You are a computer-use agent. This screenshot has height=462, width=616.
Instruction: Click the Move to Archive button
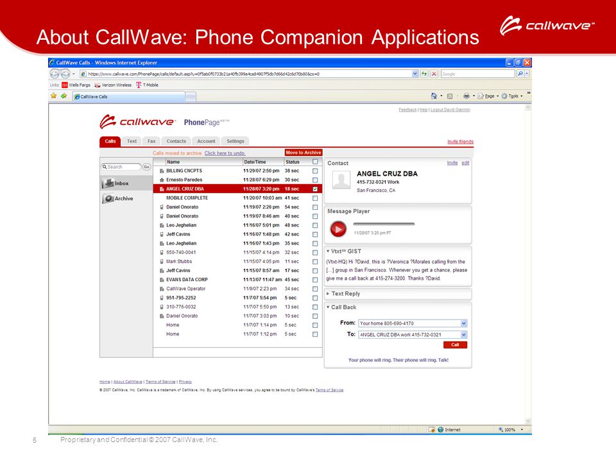(x=304, y=153)
